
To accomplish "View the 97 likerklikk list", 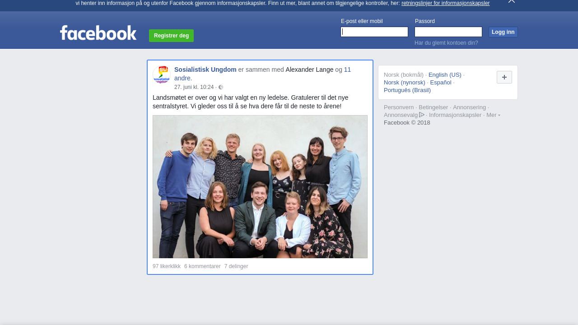I will (x=167, y=266).
